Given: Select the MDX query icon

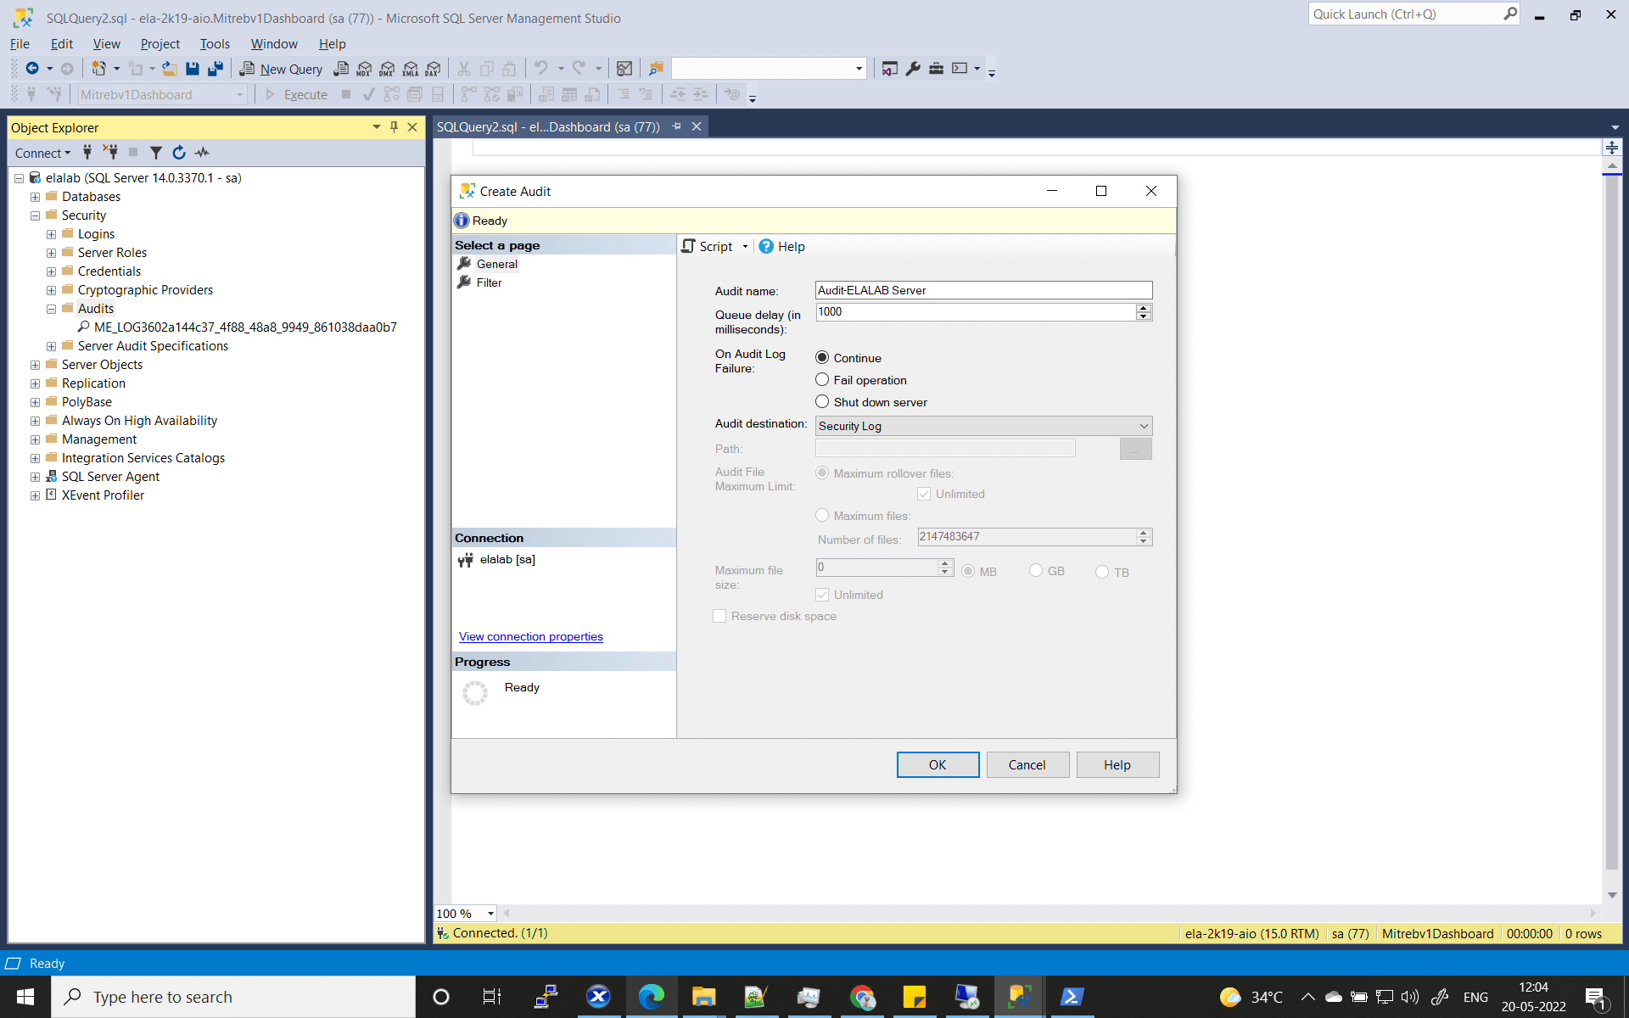Looking at the screenshot, I should pos(363,69).
